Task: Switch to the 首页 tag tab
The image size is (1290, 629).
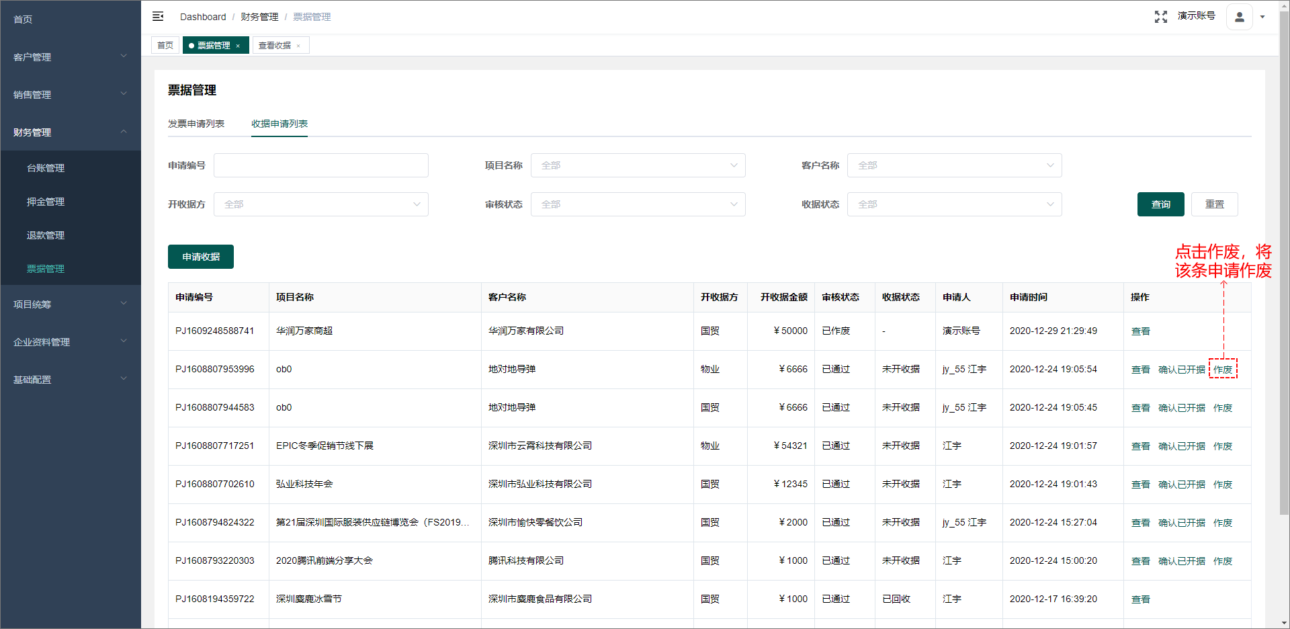Action: pyautogui.click(x=165, y=45)
